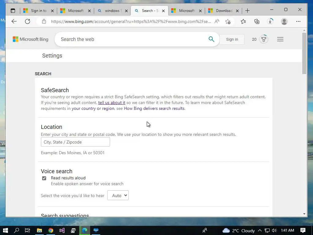The image size is (313, 235).
Task: Open the weather widget 2°C Cloudy
Action: point(238,231)
